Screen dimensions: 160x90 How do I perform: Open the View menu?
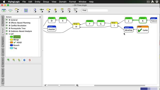pos(54,2)
